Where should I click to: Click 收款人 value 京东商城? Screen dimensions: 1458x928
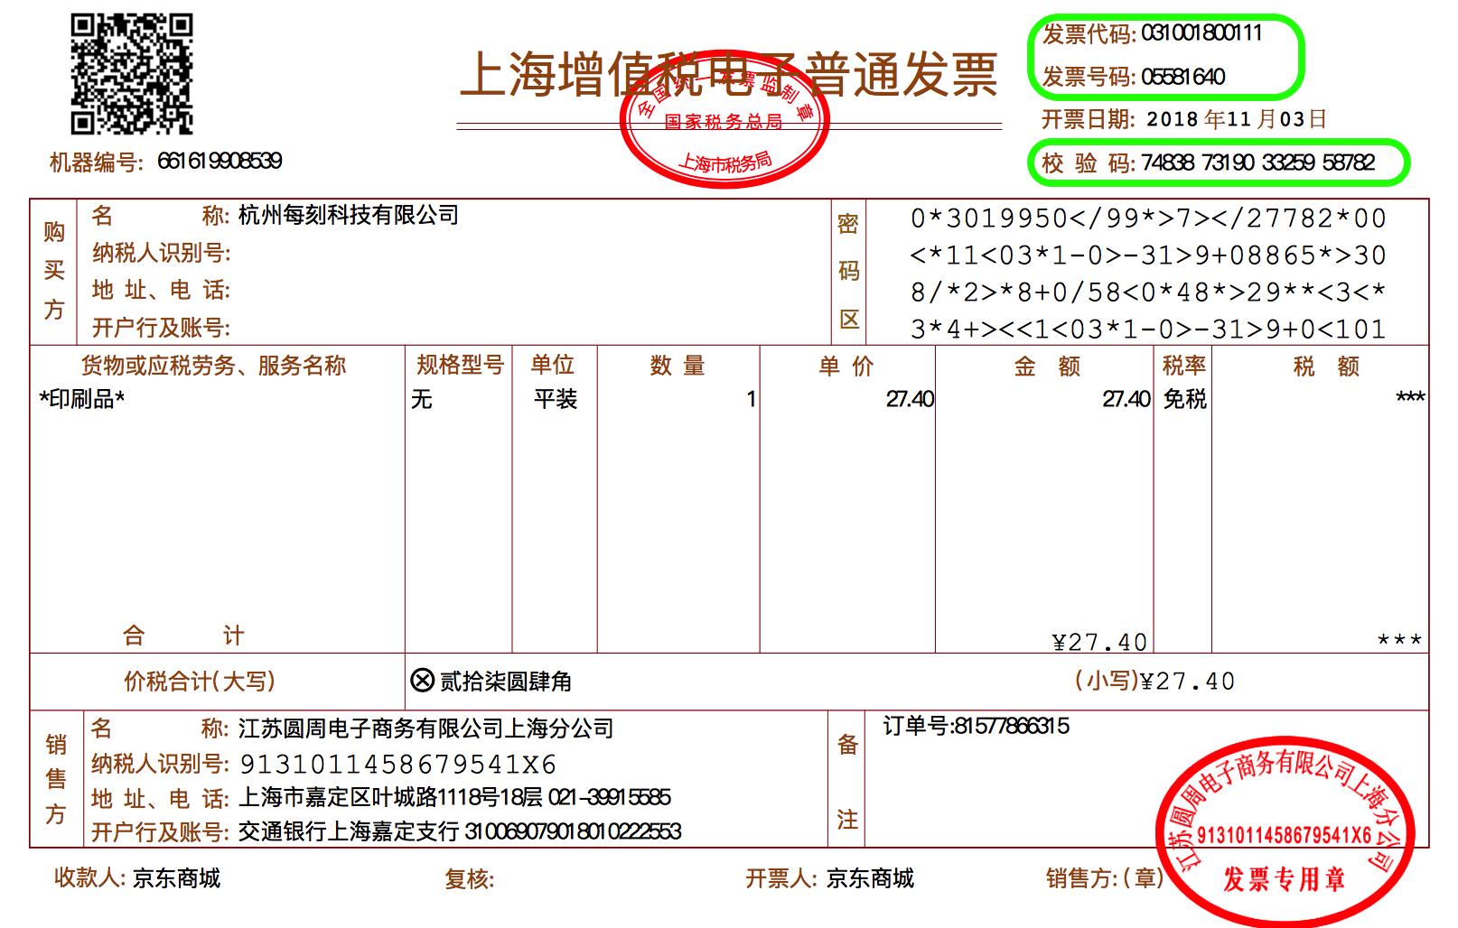click(x=176, y=878)
